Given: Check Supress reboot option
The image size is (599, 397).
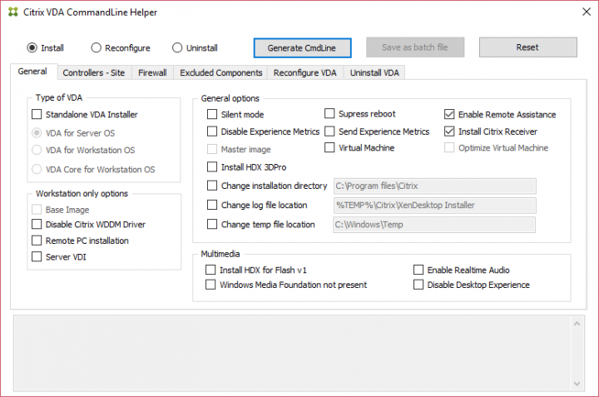Looking at the screenshot, I should point(329,113).
